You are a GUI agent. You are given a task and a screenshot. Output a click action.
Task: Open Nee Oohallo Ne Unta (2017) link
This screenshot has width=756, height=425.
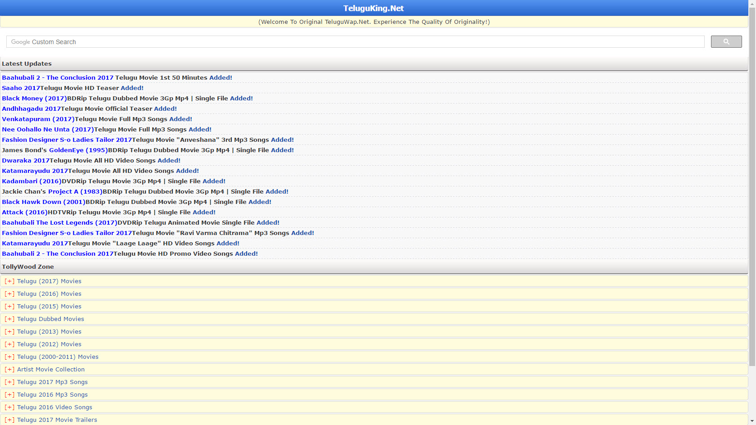pyautogui.click(x=48, y=129)
